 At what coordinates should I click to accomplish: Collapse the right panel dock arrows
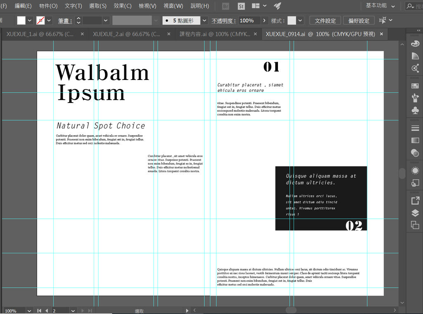(418, 30)
